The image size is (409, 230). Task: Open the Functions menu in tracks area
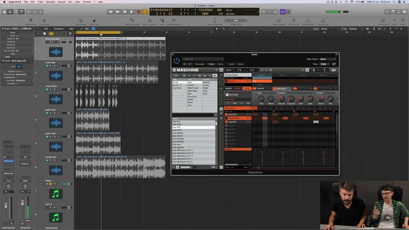pos(60,29)
